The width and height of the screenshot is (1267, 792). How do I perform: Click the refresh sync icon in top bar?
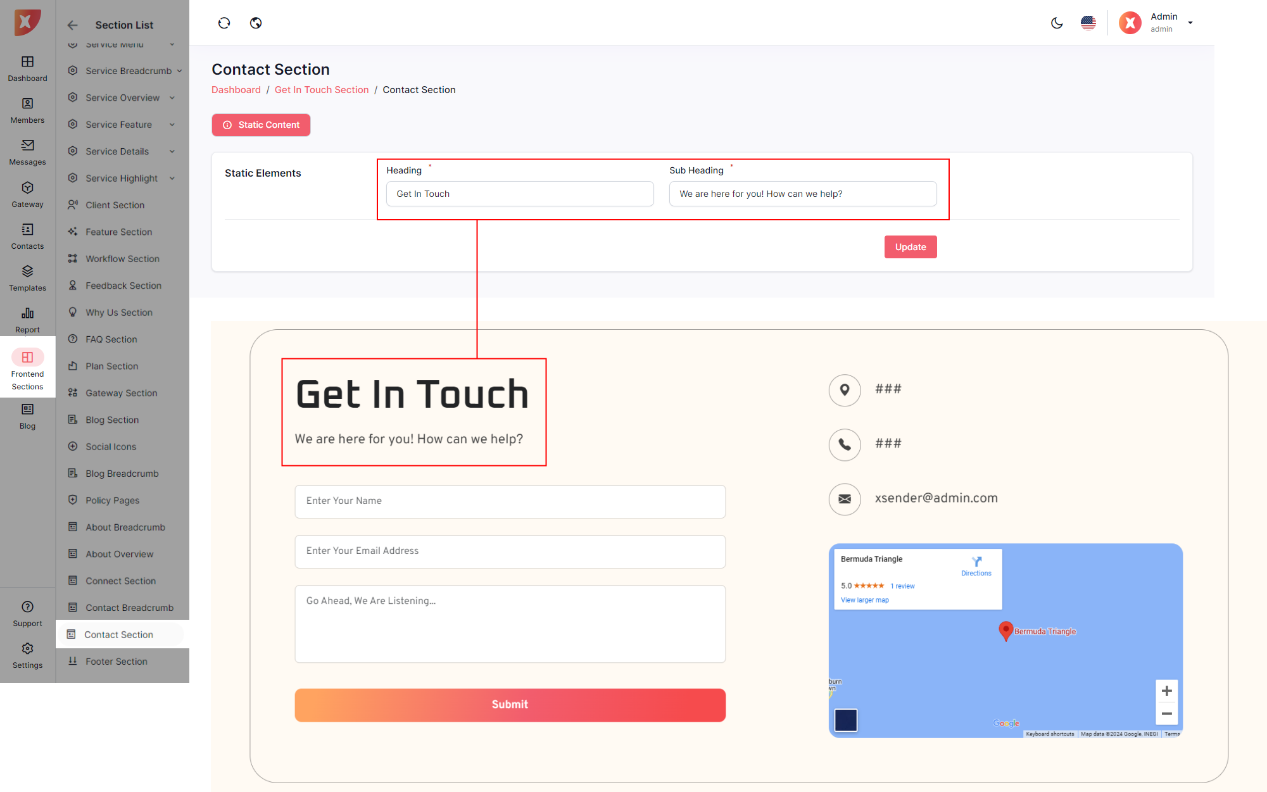tap(224, 23)
